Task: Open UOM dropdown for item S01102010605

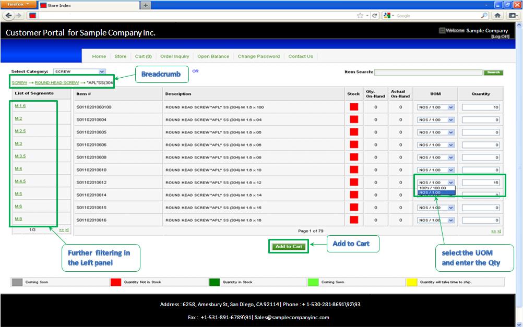Action: pyautogui.click(x=436, y=132)
